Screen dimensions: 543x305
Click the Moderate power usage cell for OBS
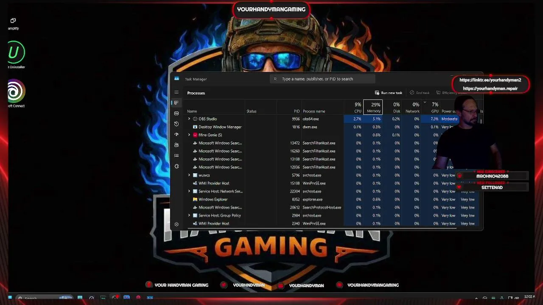(450, 119)
